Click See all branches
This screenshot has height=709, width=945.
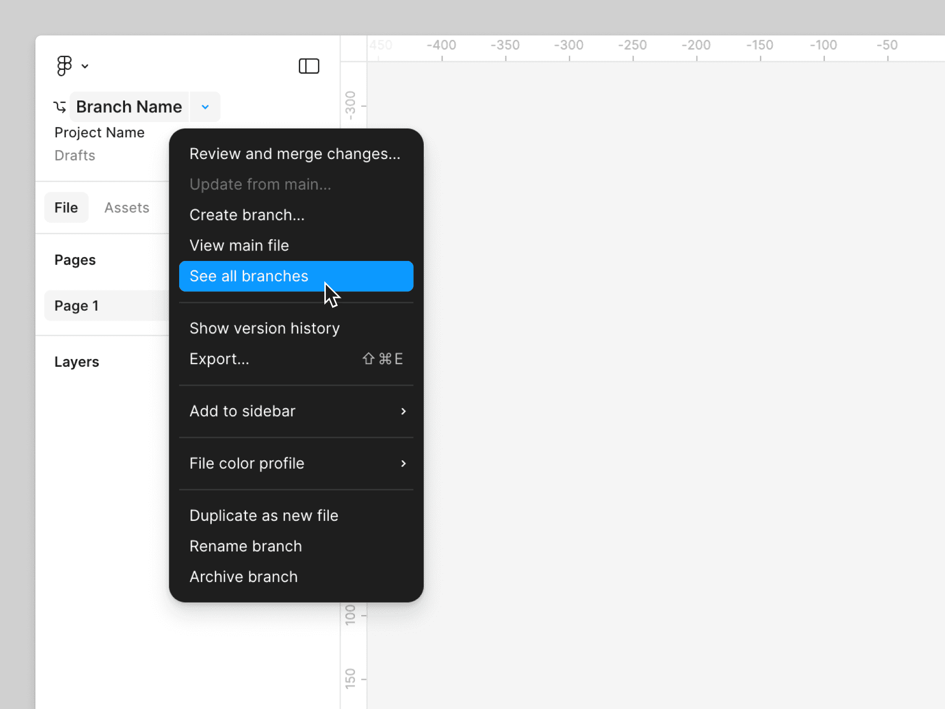[249, 276]
